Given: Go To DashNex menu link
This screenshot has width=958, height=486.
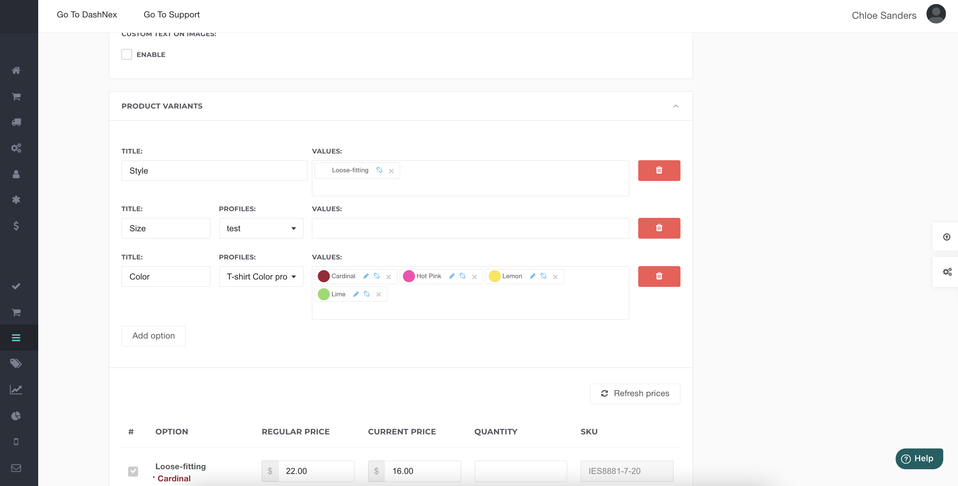Looking at the screenshot, I should click(87, 14).
